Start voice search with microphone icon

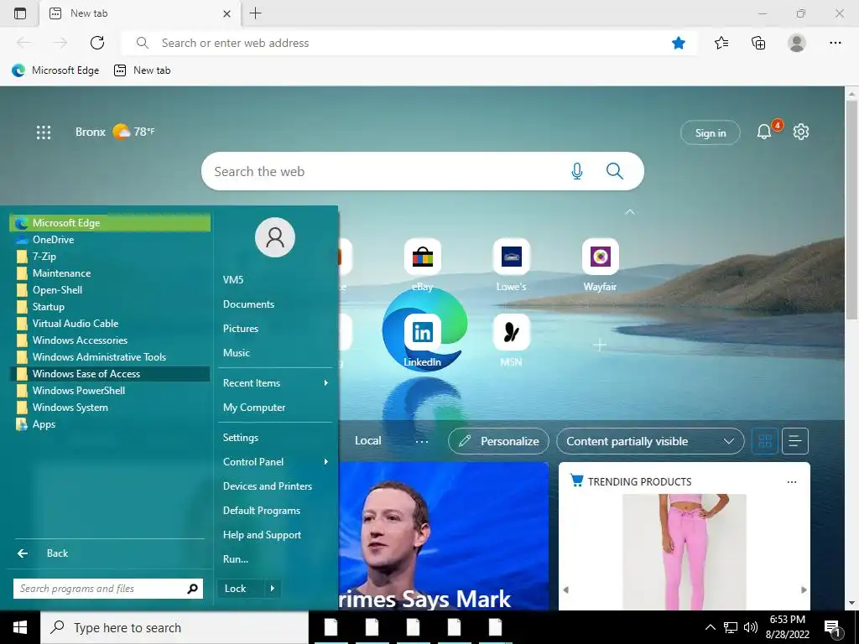tap(577, 171)
